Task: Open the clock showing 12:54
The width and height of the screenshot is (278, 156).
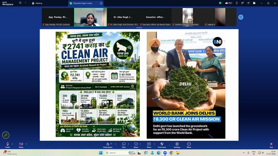Action: [271, 153]
